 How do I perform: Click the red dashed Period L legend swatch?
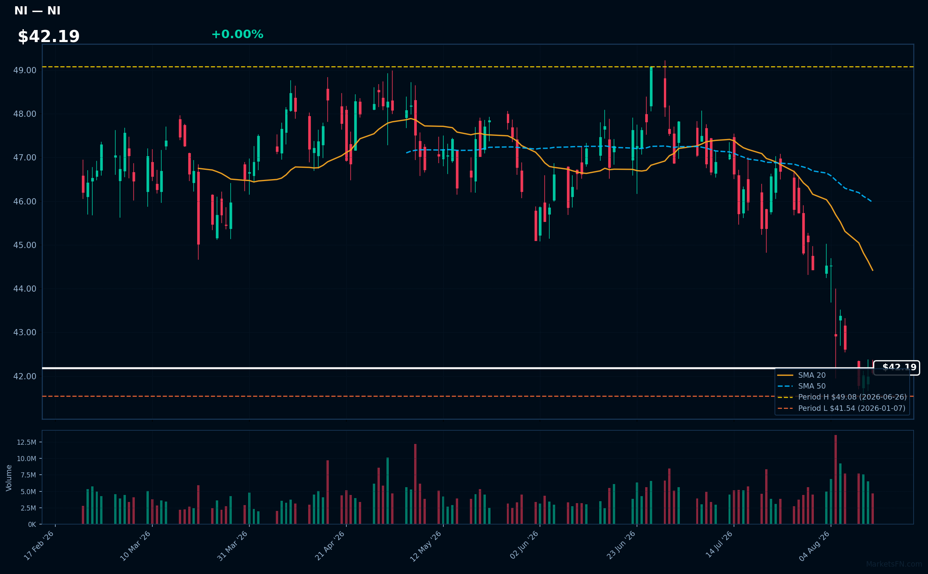click(x=785, y=408)
